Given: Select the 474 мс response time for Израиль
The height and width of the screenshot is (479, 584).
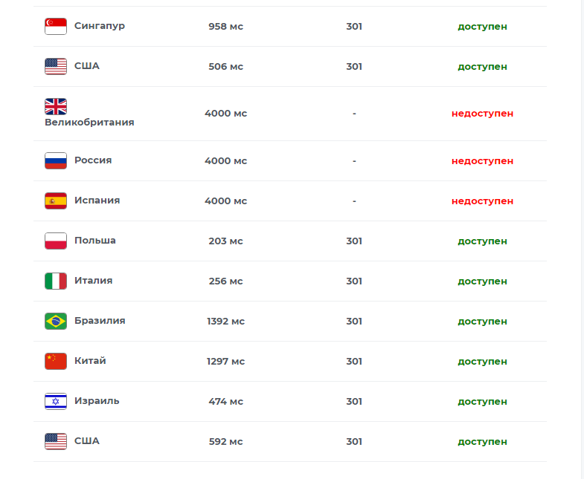Looking at the screenshot, I should pyautogui.click(x=225, y=402).
